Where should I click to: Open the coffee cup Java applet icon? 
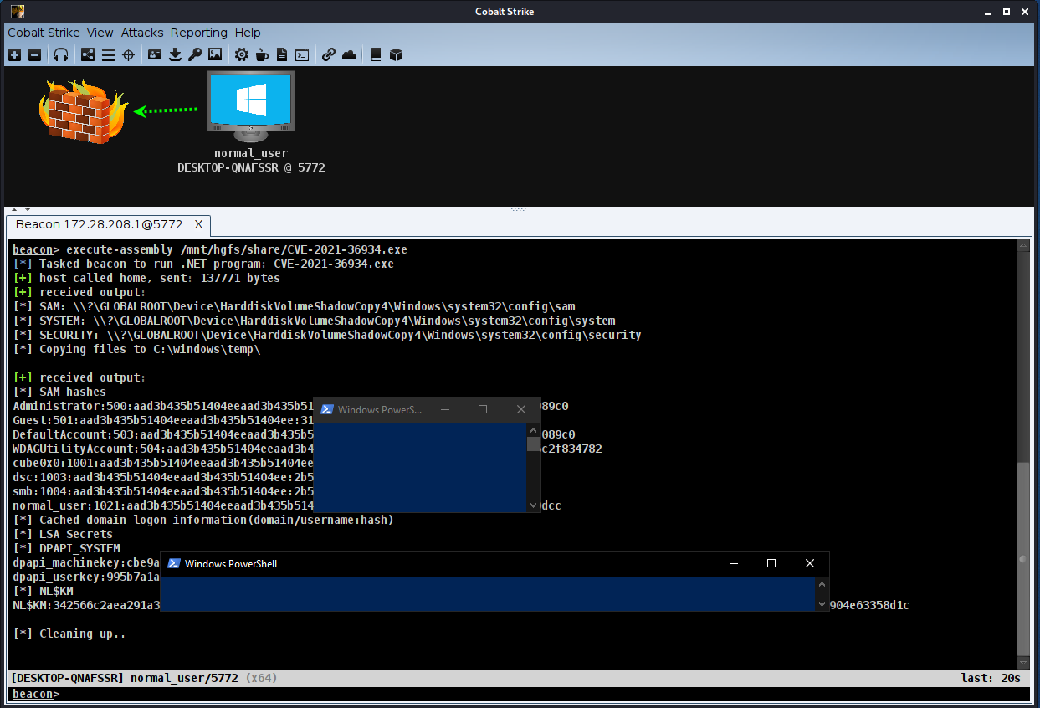[x=262, y=54]
